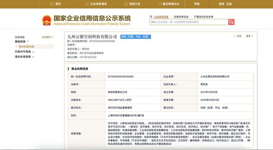Viewport: 273px width, 150px height.
Task: Select the 企业信用信息 search tab
Action: tap(161, 17)
